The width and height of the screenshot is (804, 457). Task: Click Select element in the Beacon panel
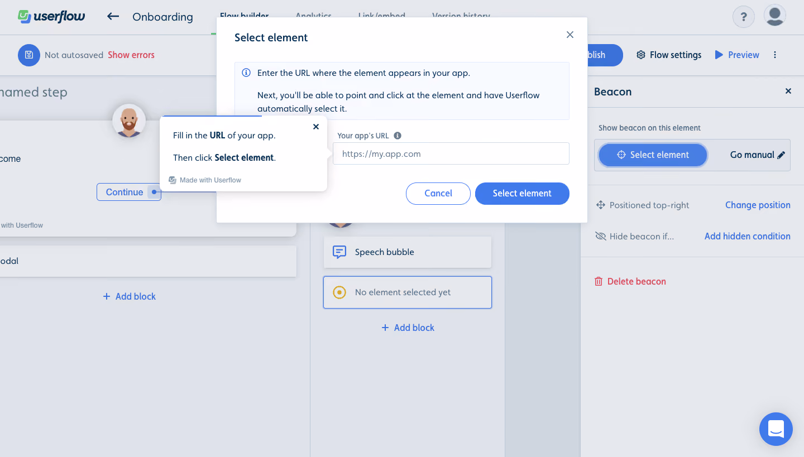pyautogui.click(x=653, y=155)
